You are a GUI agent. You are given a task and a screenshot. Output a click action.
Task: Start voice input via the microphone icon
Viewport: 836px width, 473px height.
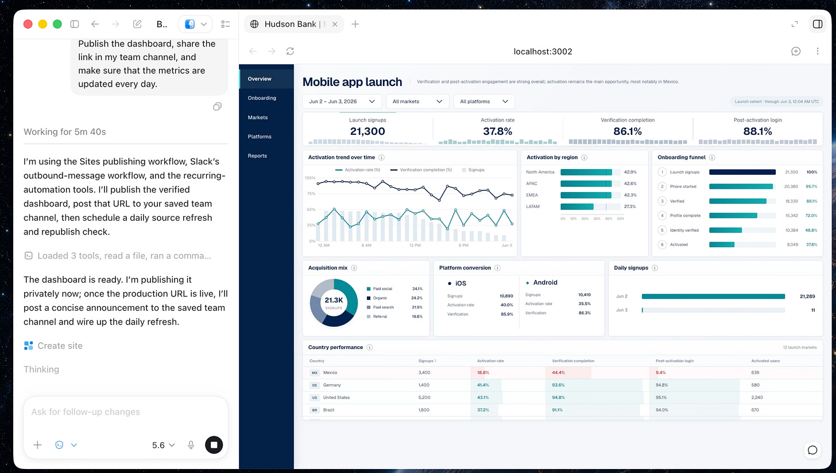[x=191, y=445]
